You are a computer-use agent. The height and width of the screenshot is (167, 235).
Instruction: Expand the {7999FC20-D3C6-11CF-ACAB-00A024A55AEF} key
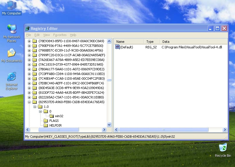[x=29, y=55]
